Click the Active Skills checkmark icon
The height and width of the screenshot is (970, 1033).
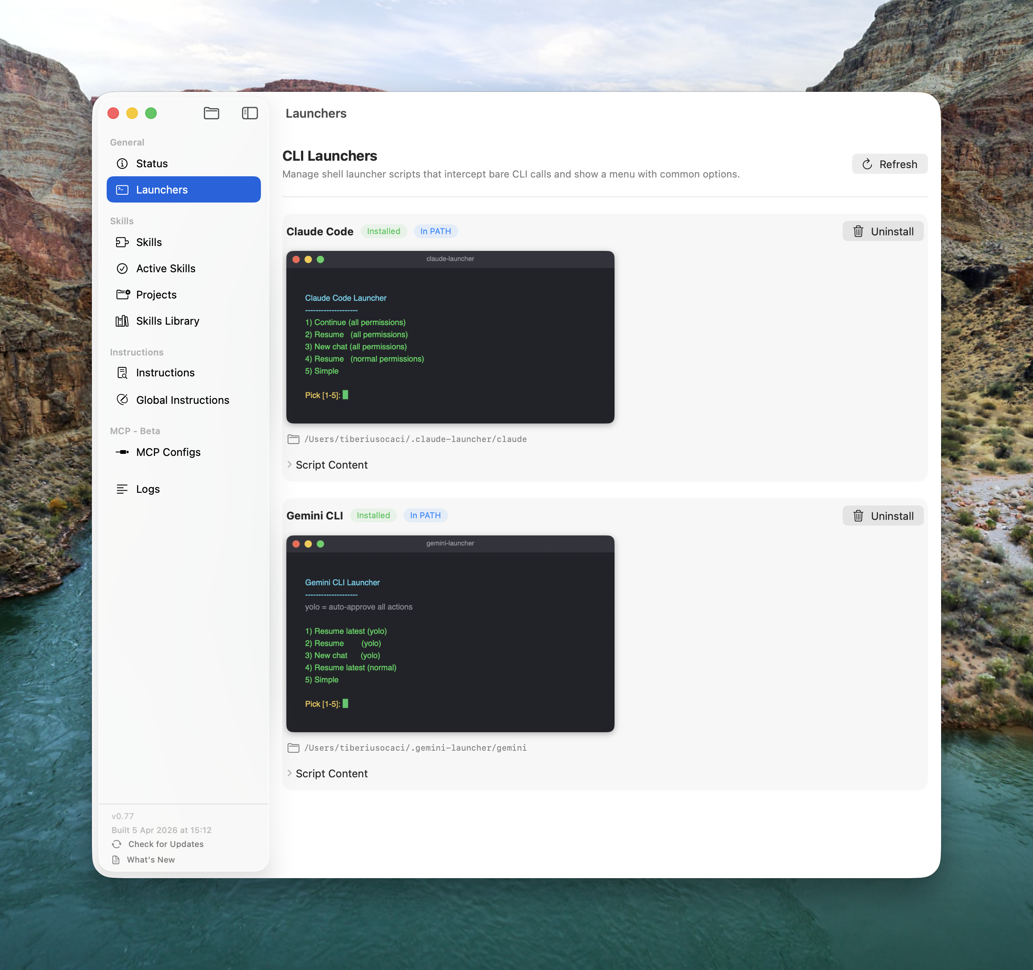(x=122, y=269)
